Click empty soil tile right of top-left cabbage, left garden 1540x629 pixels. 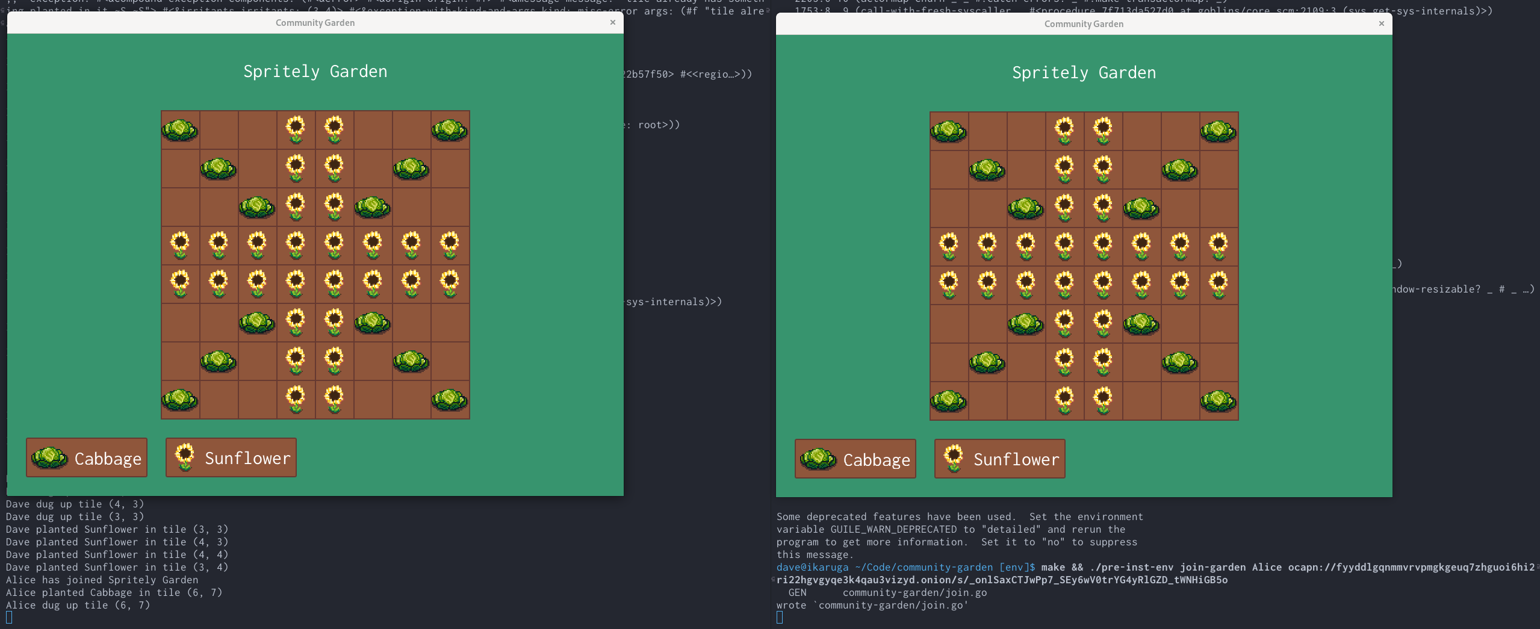click(219, 130)
